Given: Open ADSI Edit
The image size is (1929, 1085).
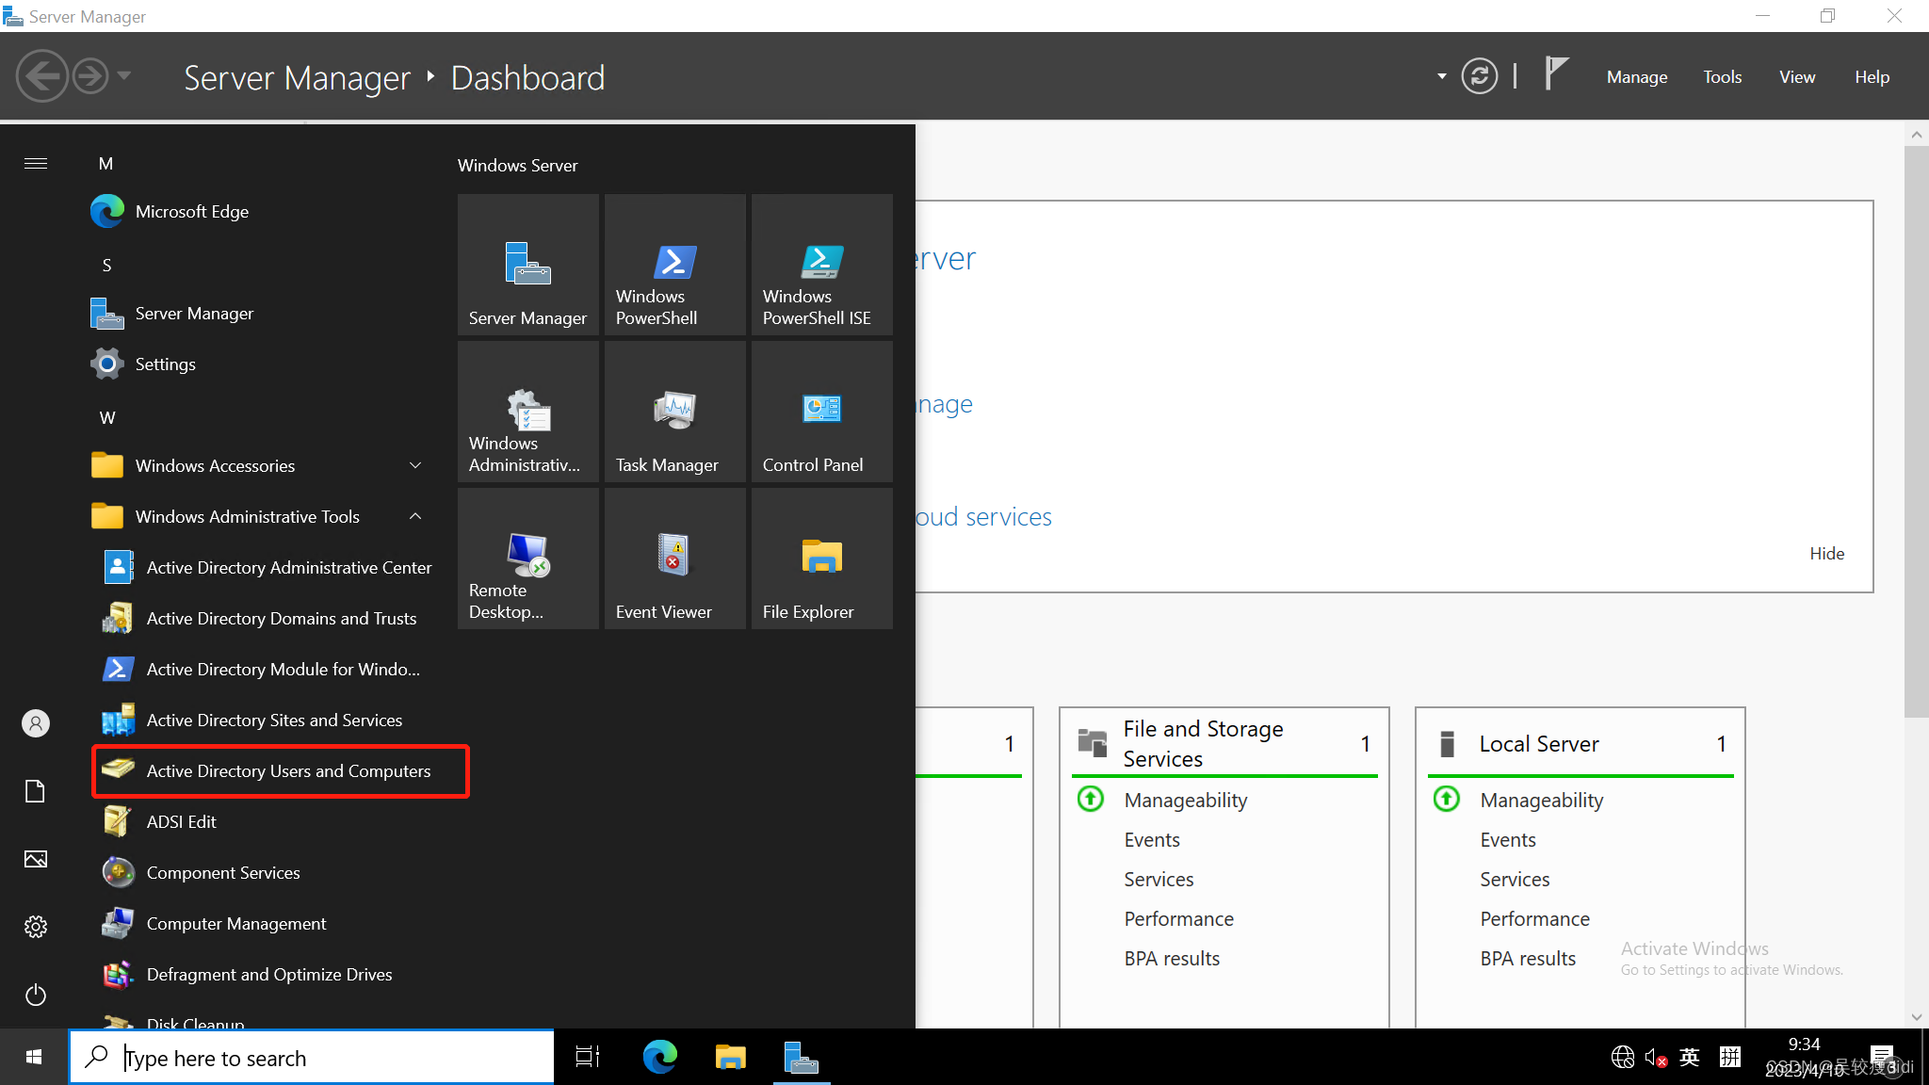Looking at the screenshot, I should [x=181, y=820].
